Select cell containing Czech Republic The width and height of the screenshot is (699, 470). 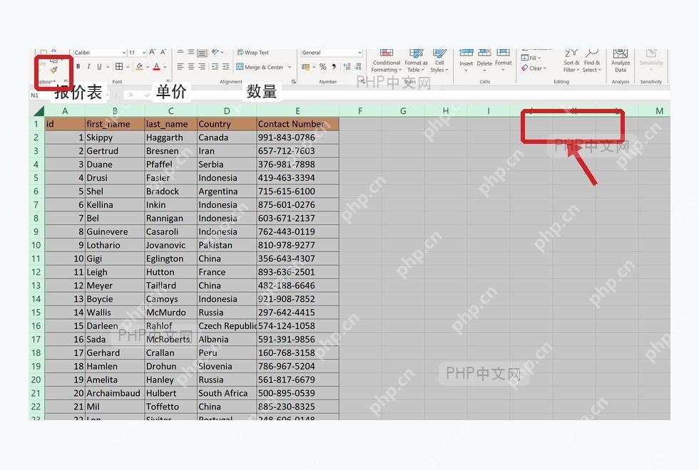click(227, 326)
